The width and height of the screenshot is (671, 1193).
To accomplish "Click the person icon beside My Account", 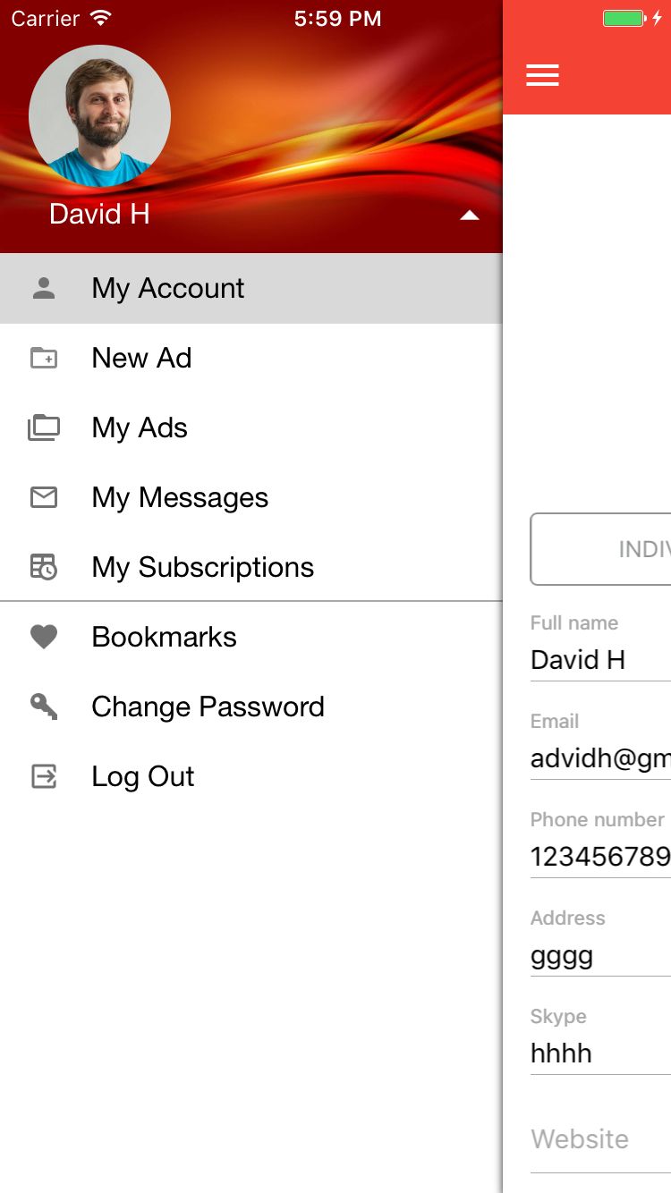I will tap(44, 288).
